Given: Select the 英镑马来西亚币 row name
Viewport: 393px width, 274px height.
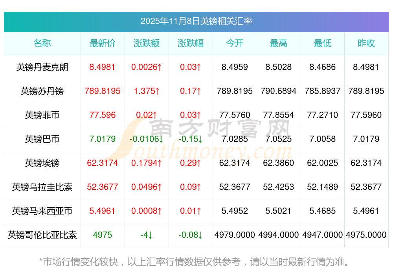Looking at the screenshot, I should click(x=42, y=211).
